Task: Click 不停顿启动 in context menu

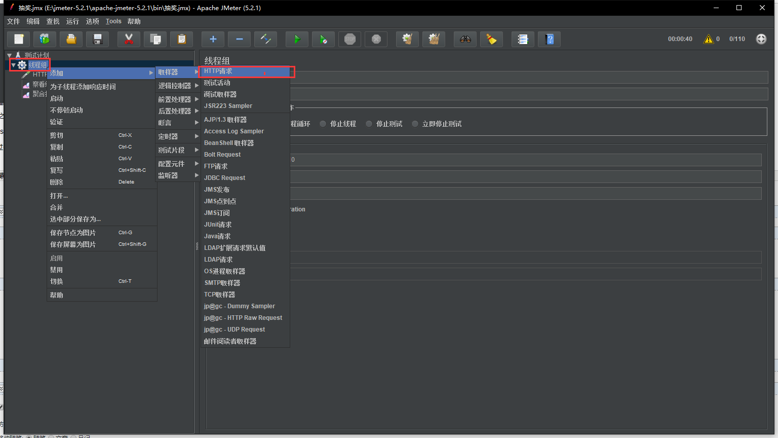Action: pos(102,110)
